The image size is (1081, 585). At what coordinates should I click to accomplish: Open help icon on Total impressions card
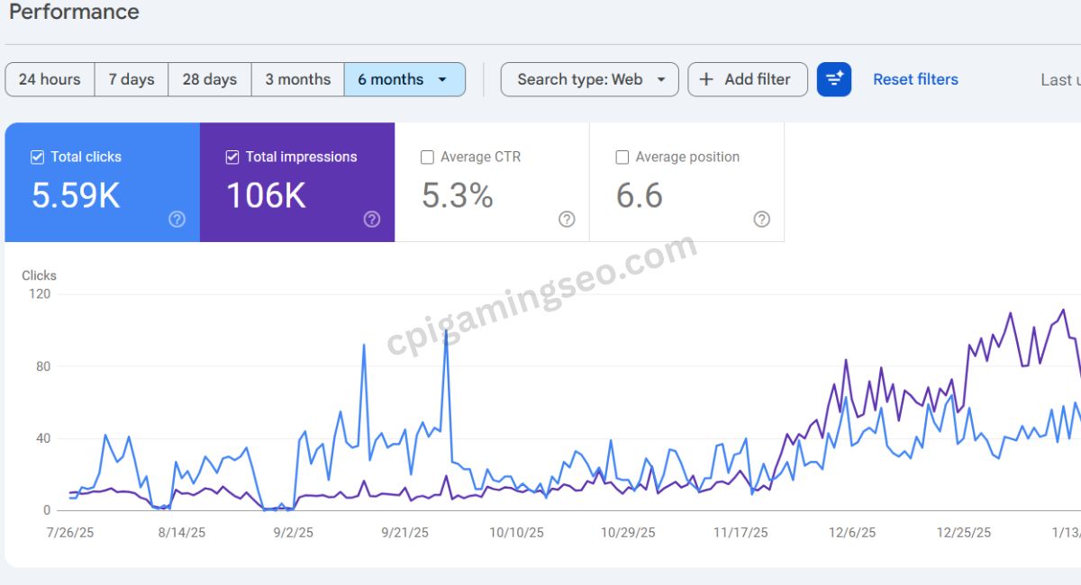371,220
